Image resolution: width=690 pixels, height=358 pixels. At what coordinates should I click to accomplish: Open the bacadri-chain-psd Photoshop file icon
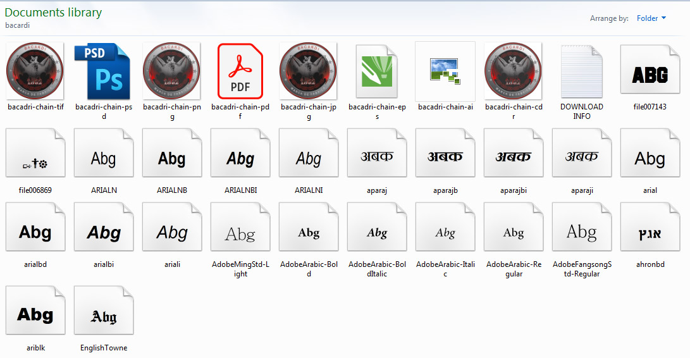click(102, 71)
